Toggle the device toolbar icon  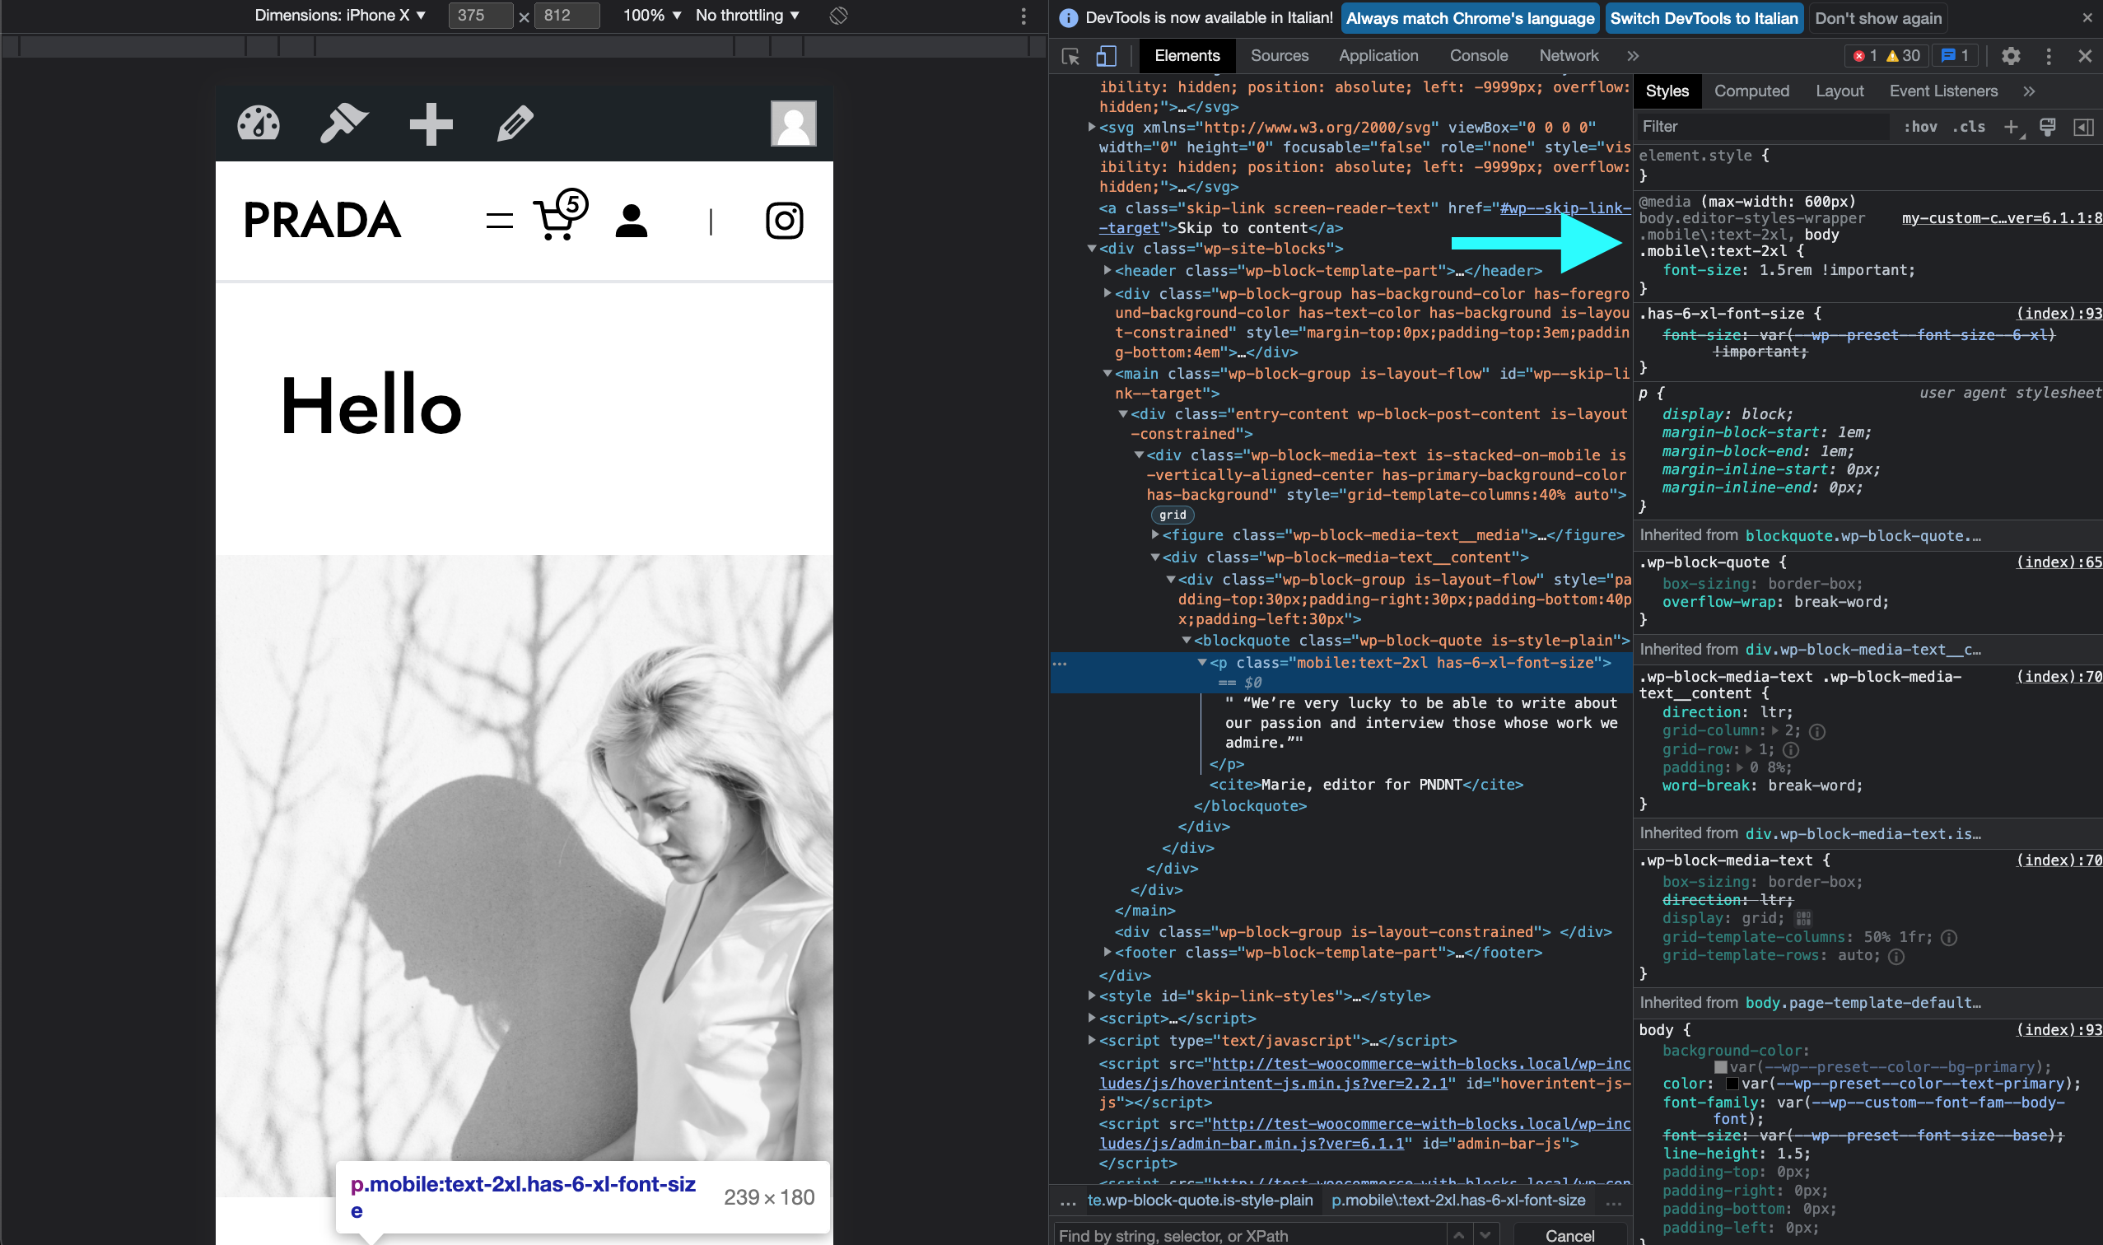pos(1106,56)
